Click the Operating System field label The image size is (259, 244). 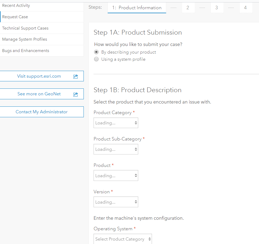(x=113, y=229)
